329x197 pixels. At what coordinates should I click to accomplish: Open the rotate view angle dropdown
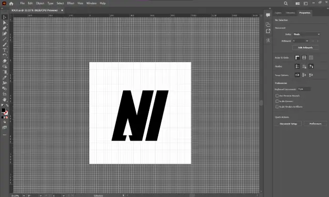click(x=41, y=195)
